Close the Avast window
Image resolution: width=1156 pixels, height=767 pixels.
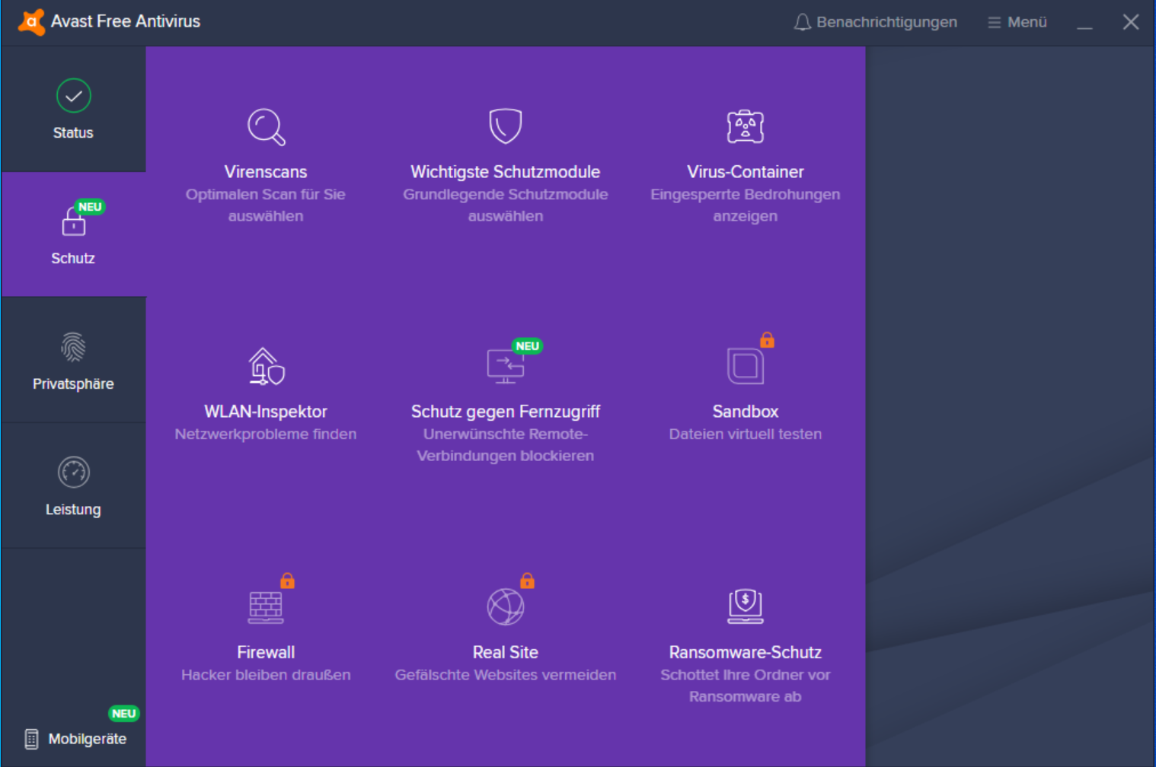[x=1131, y=22]
